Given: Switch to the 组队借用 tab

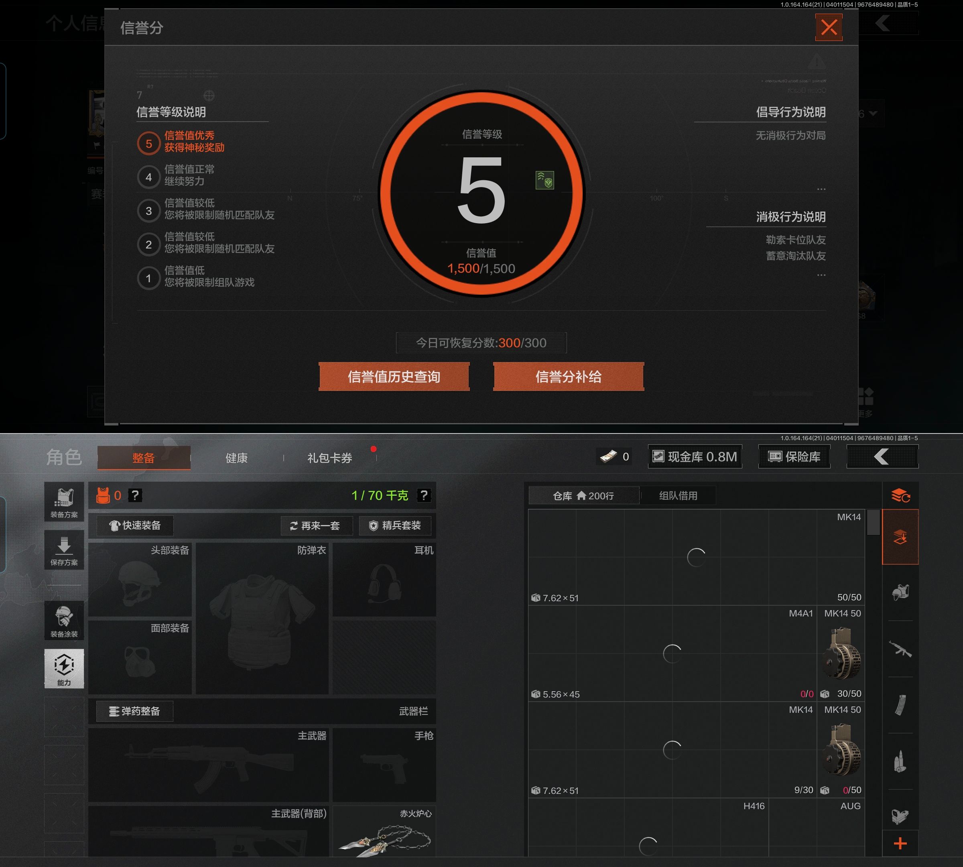Looking at the screenshot, I should coord(678,495).
